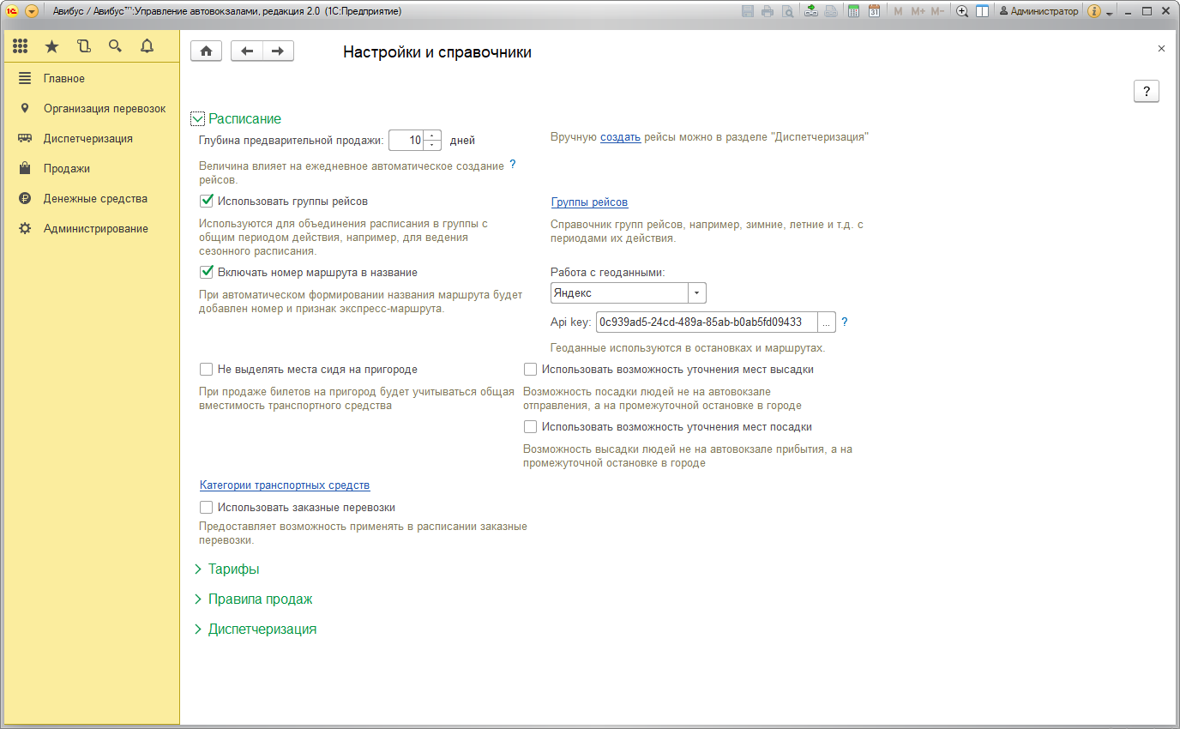
Task: Select "Денежные средства" in the sidebar
Action: click(95, 199)
